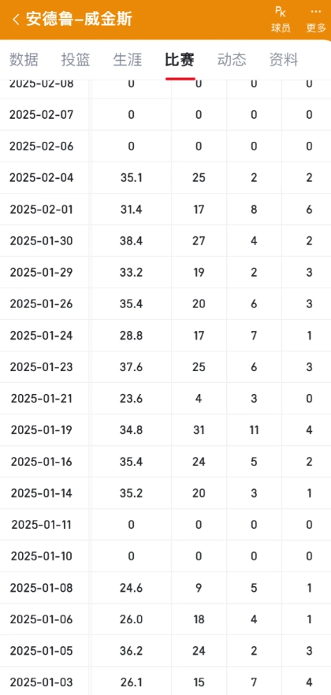Open the PK 球员 comparison icon
This screenshot has width=331, height=695.
click(281, 20)
